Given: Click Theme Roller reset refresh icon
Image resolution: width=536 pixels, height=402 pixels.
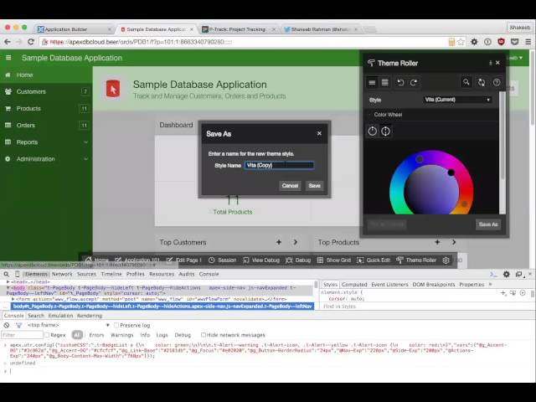Looking at the screenshot, I should click(x=482, y=82).
